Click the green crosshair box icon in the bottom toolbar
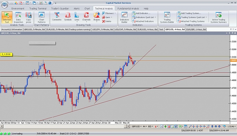Viewport: 237px width, 136px height. tap(165, 126)
